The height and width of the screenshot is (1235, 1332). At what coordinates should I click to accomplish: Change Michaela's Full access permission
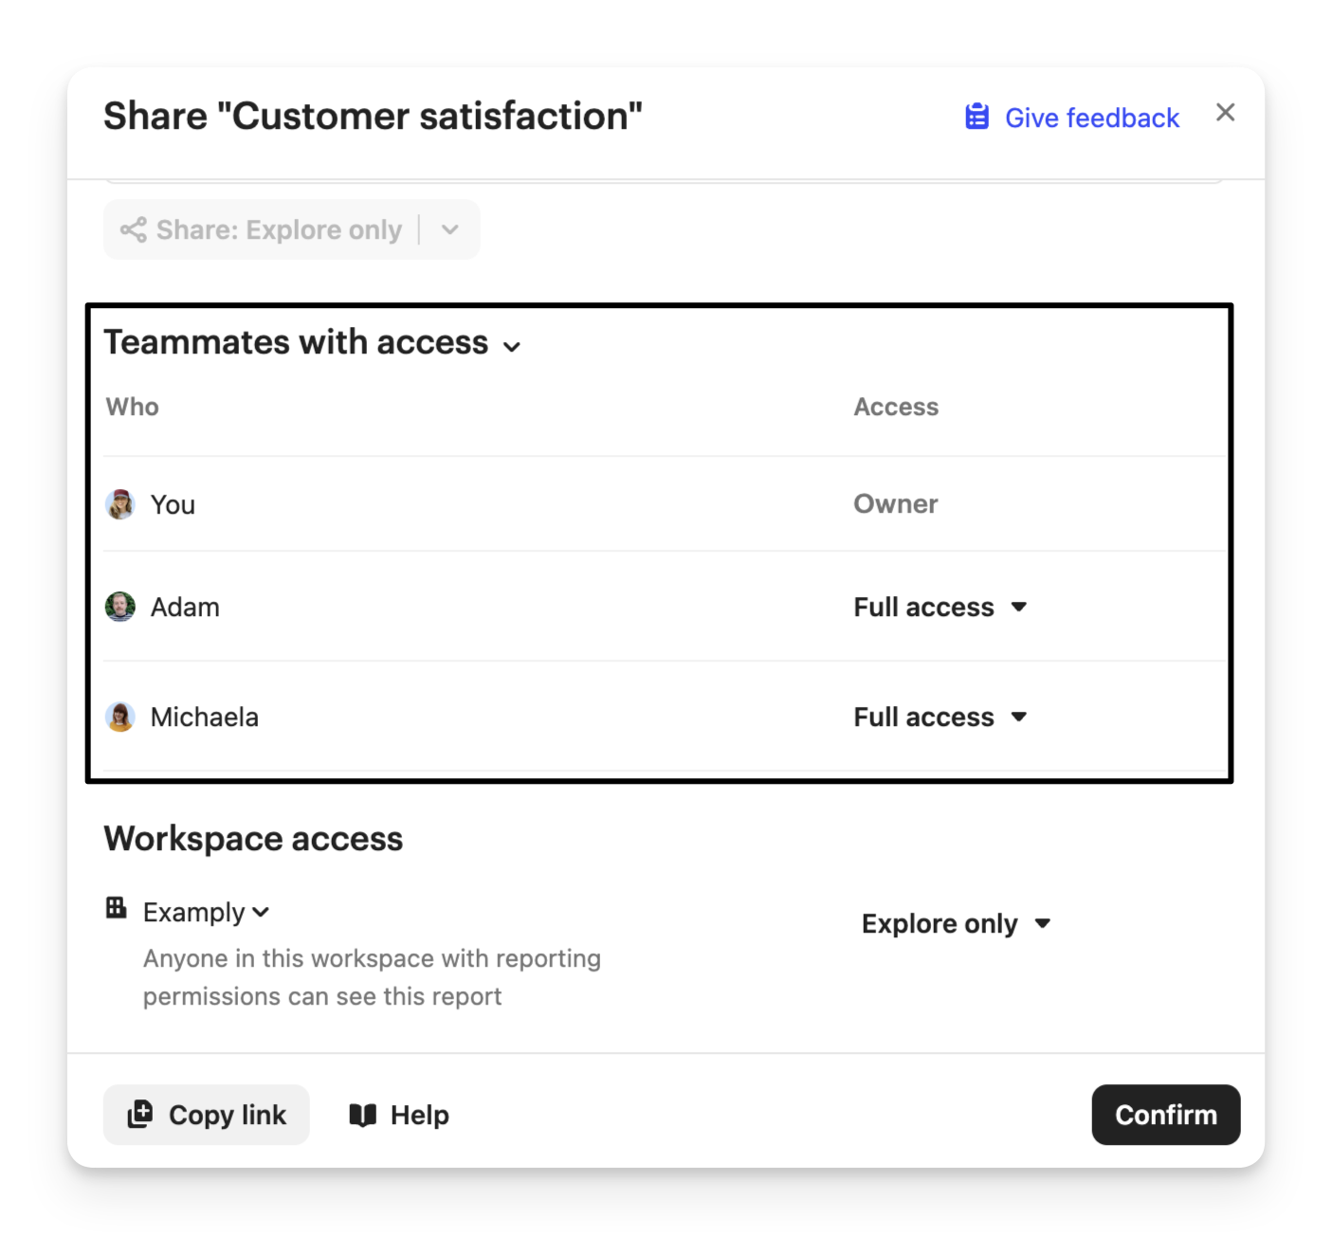[940, 717]
